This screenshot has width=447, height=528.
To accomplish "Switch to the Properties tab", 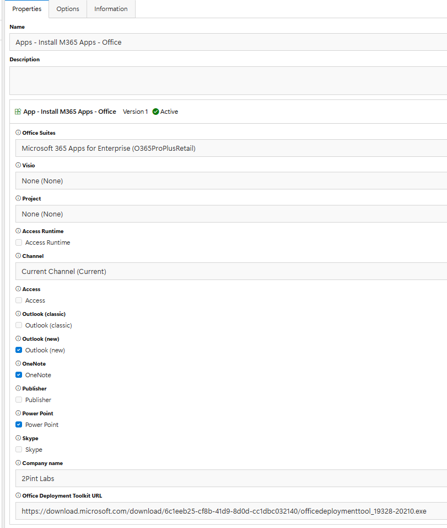I will (x=26, y=9).
